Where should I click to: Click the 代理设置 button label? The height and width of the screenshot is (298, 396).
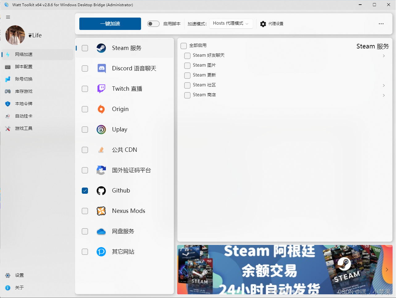pos(276,24)
